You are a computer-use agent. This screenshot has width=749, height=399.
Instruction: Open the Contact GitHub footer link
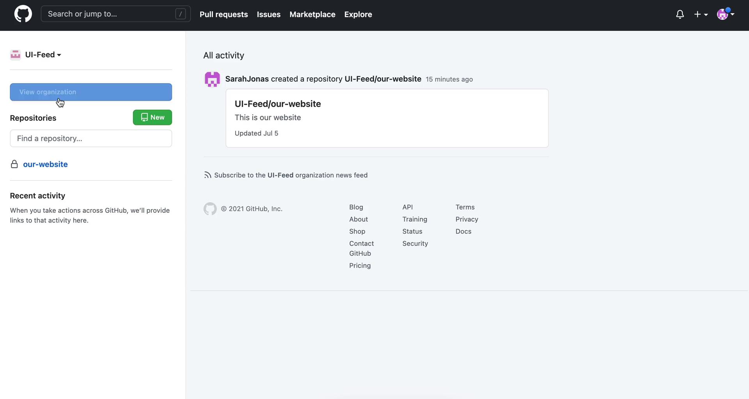coord(362,249)
